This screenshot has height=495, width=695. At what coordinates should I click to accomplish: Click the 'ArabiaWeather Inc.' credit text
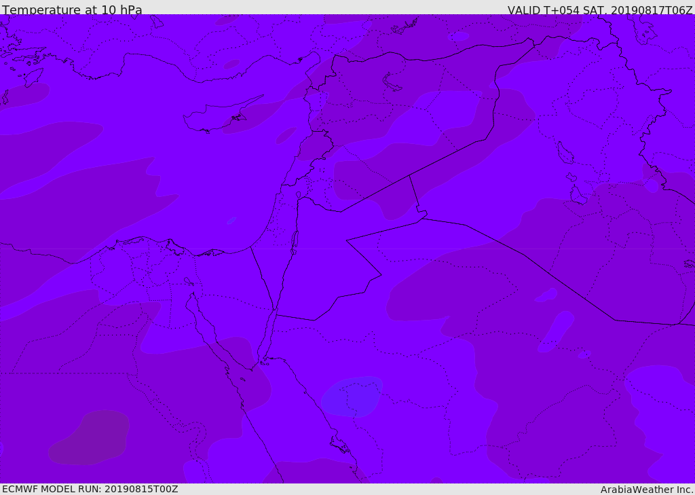coord(647,490)
